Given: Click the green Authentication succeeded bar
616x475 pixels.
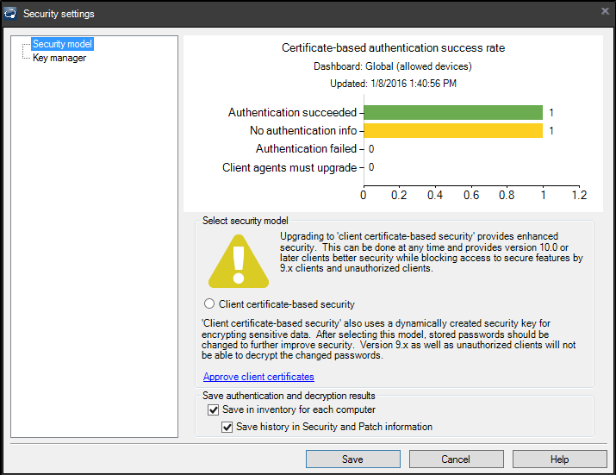Looking at the screenshot, I should [452, 113].
